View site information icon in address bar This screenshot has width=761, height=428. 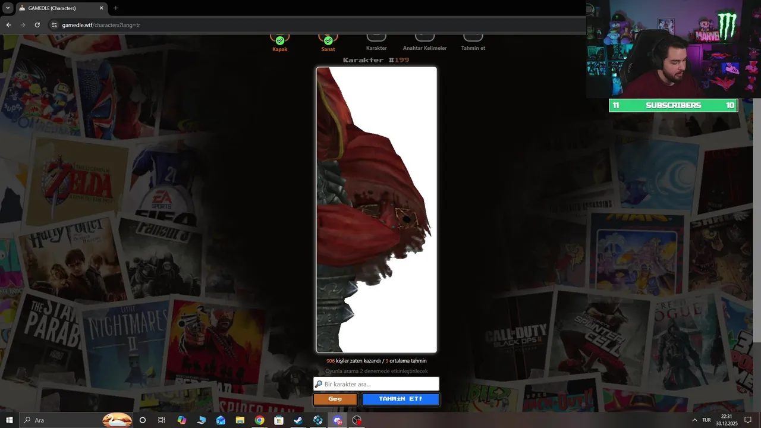54,25
